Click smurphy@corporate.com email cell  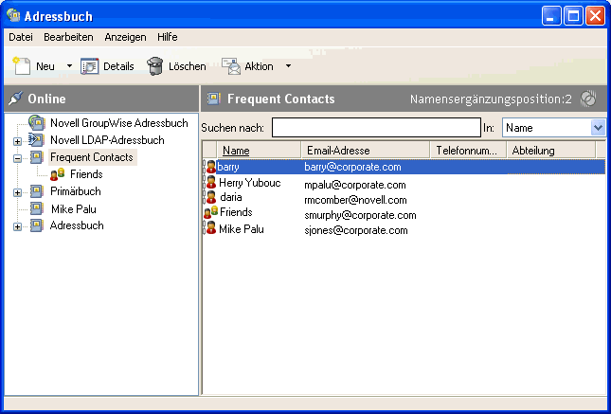[x=360, y=215]
